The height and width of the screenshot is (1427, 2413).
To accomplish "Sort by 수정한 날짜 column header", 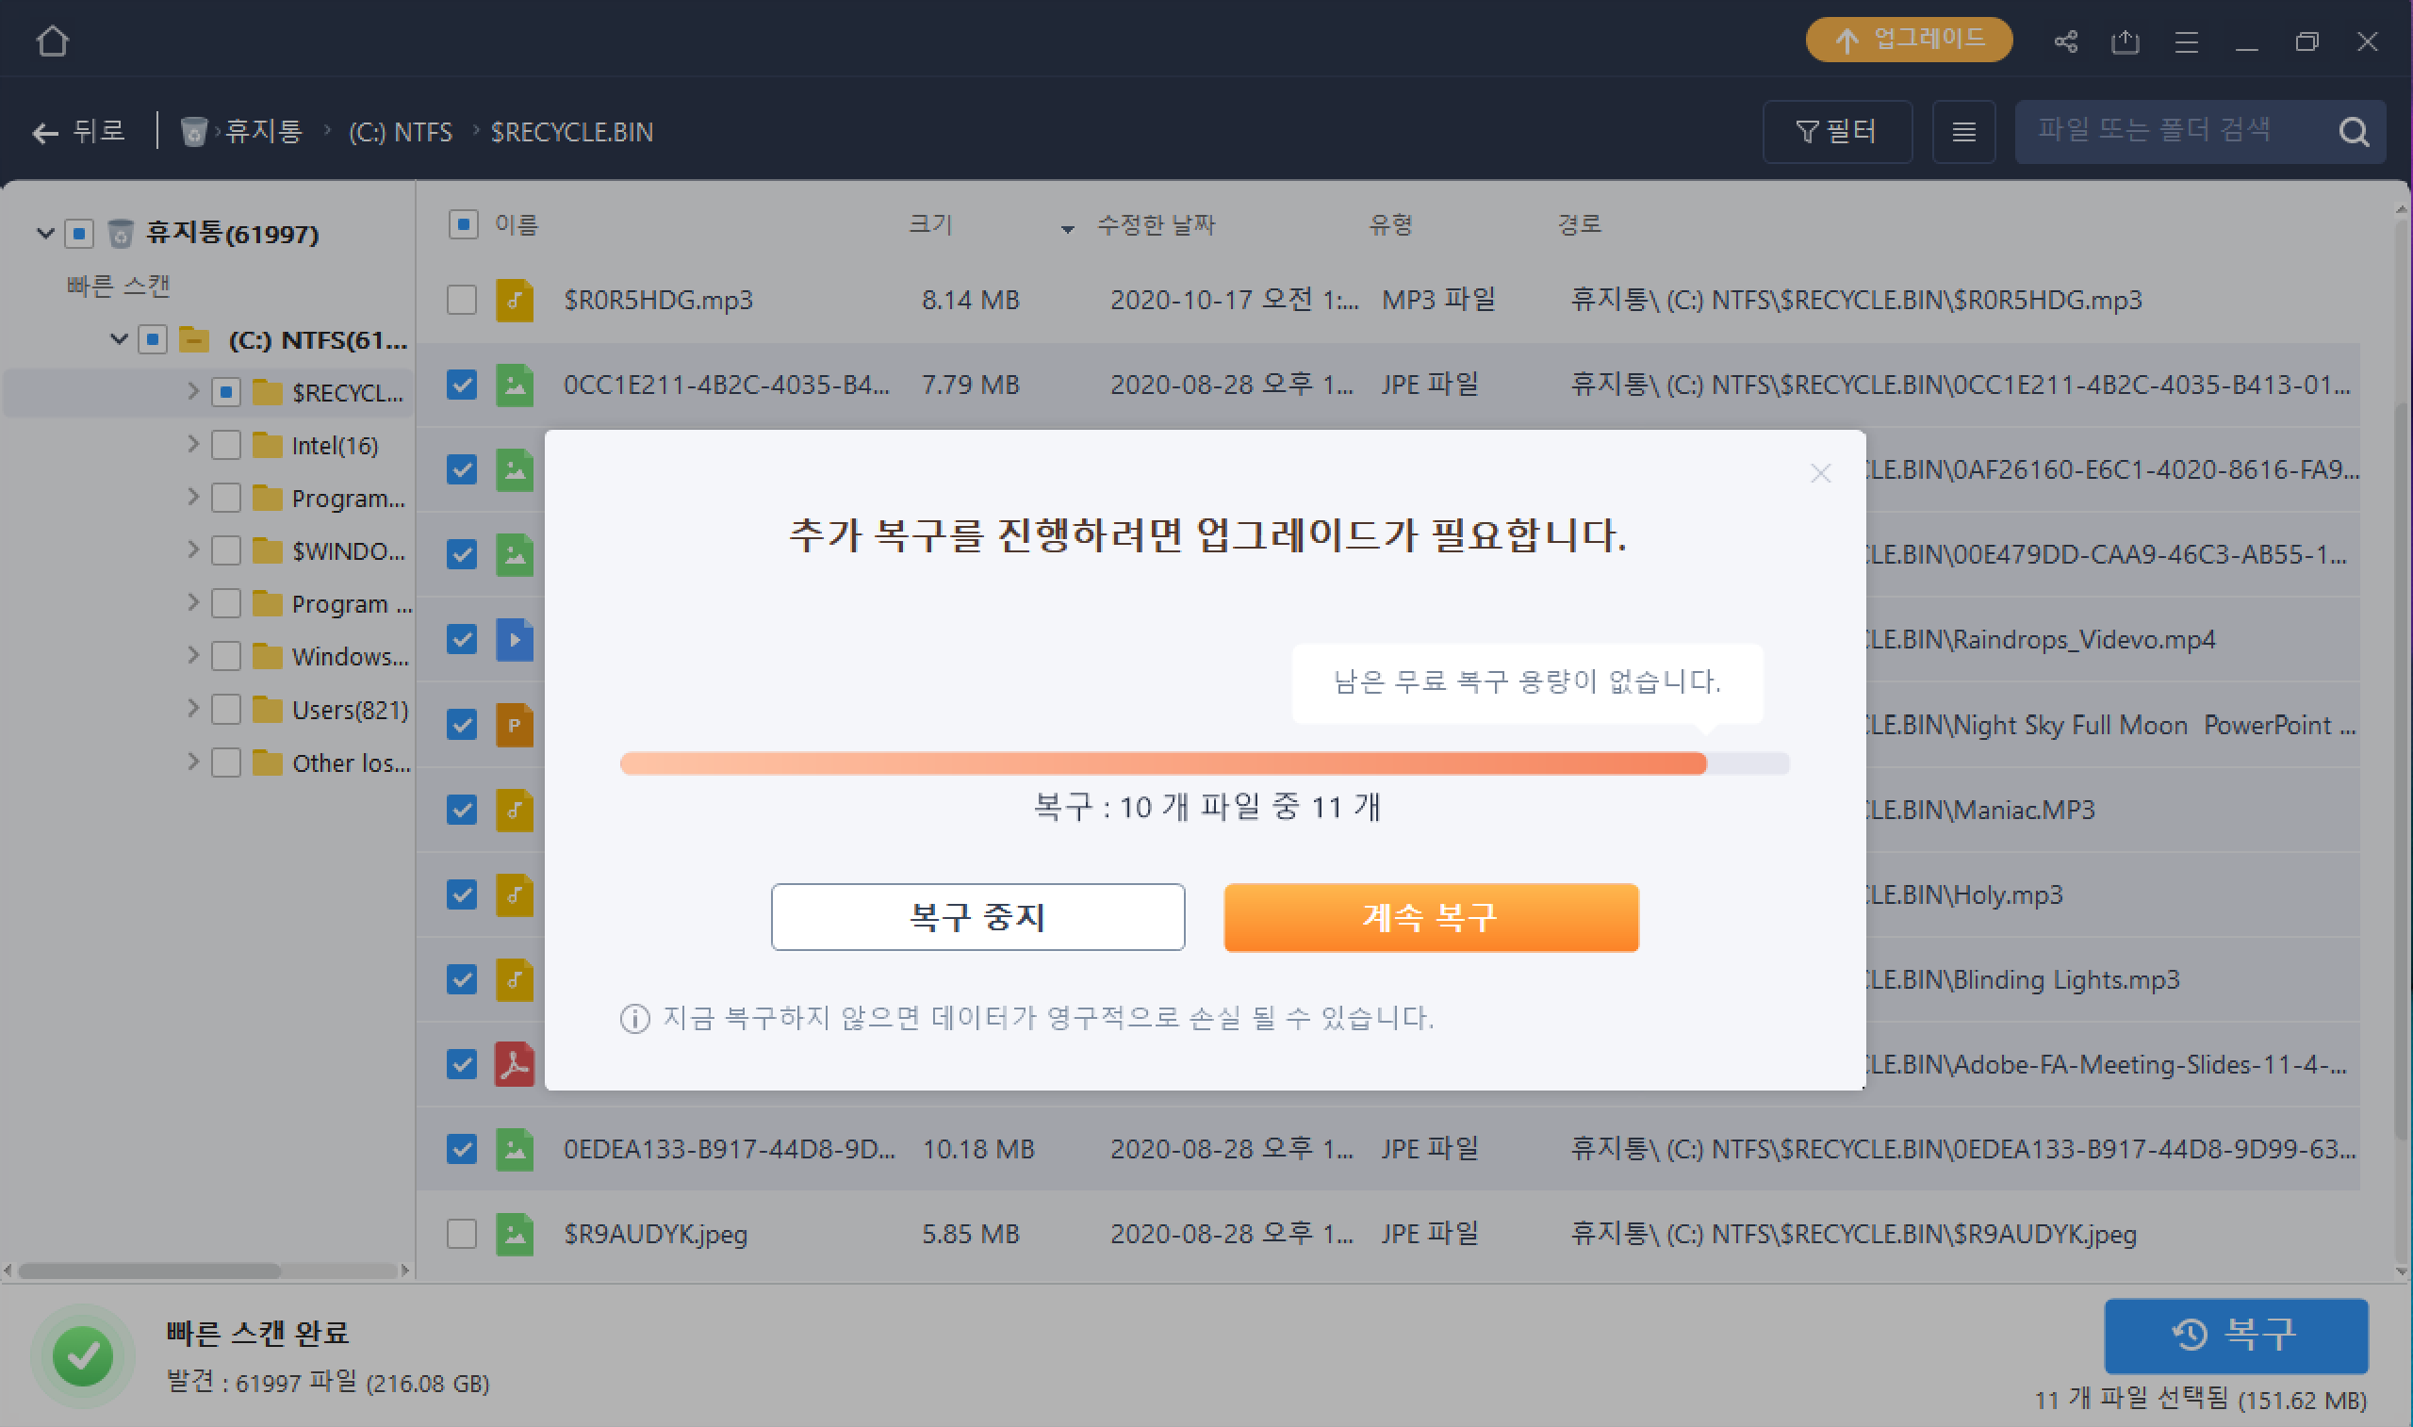I will tap(1156, 225).
